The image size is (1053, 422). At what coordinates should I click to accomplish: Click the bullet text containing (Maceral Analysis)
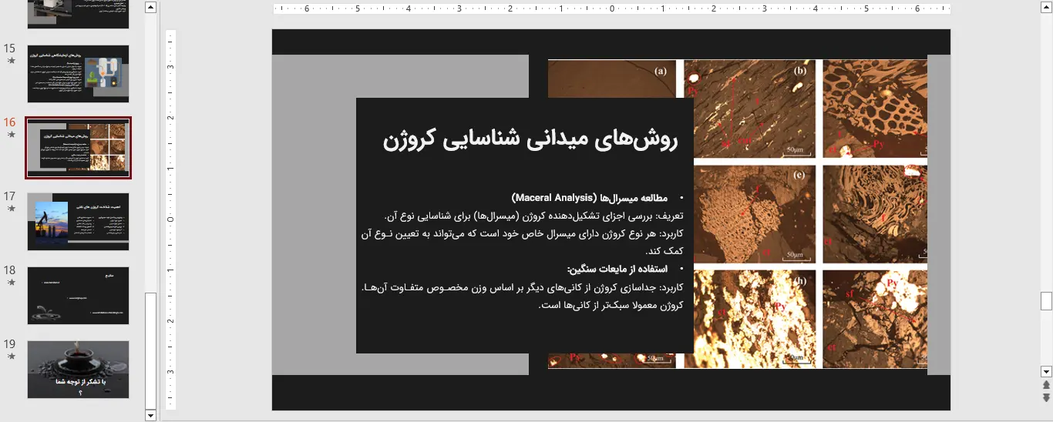coord(591,198)
